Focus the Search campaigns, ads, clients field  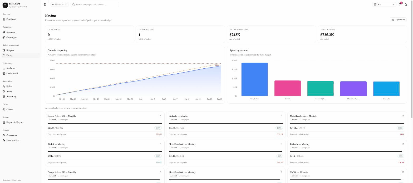(x=95, y=4)
